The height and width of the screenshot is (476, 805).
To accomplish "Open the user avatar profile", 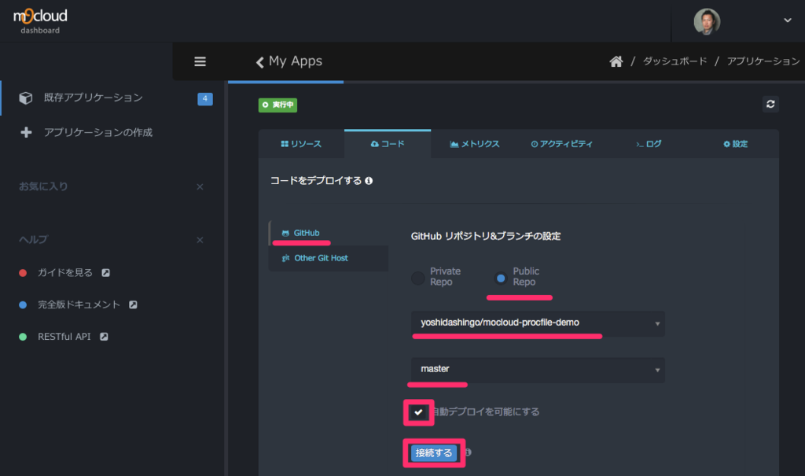I will pos(707,21).
